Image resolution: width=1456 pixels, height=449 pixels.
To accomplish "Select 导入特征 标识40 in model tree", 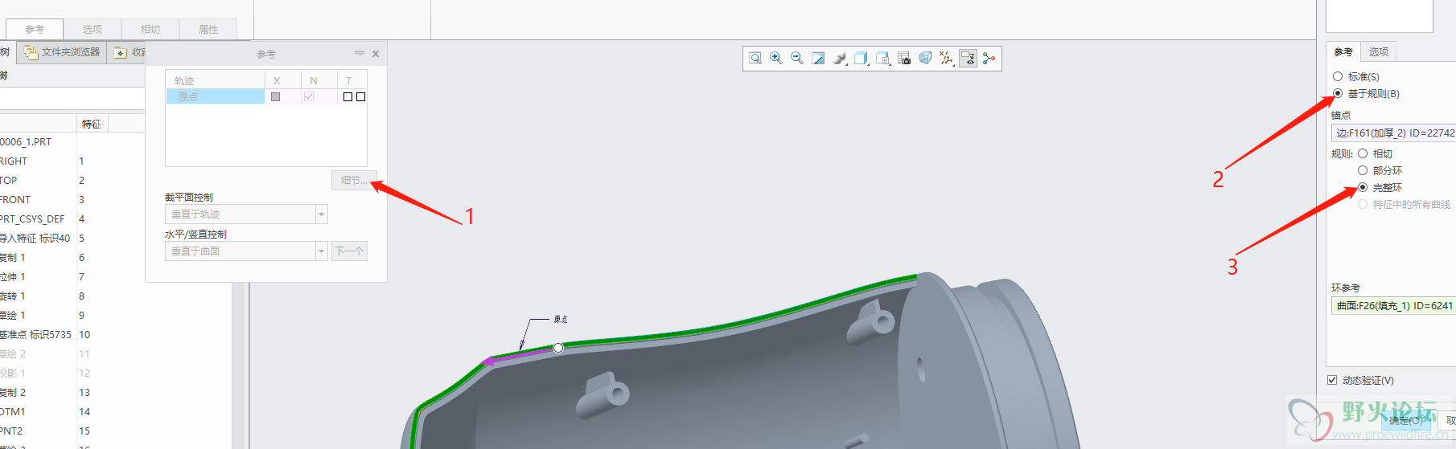I will 35,238.
